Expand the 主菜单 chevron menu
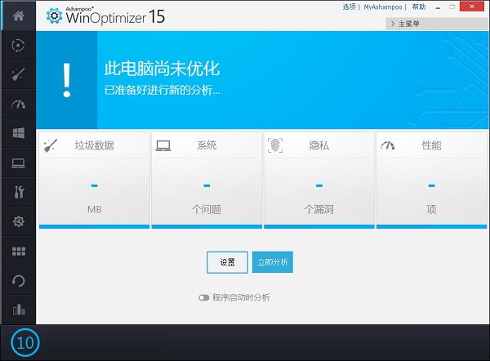Image resolution: width=490 pixels, height=361 pixels. point(393,24)
